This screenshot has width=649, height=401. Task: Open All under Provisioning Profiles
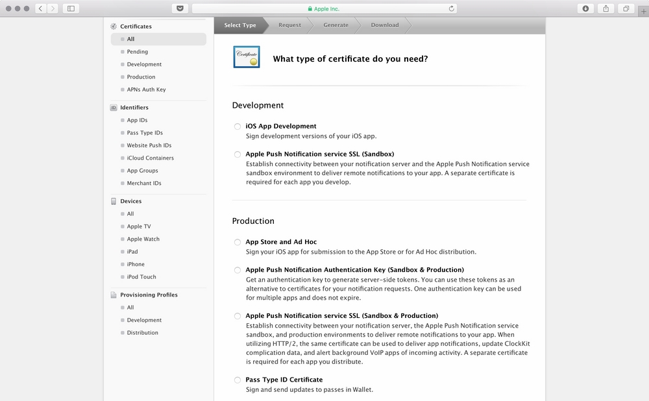pos(130,308)
